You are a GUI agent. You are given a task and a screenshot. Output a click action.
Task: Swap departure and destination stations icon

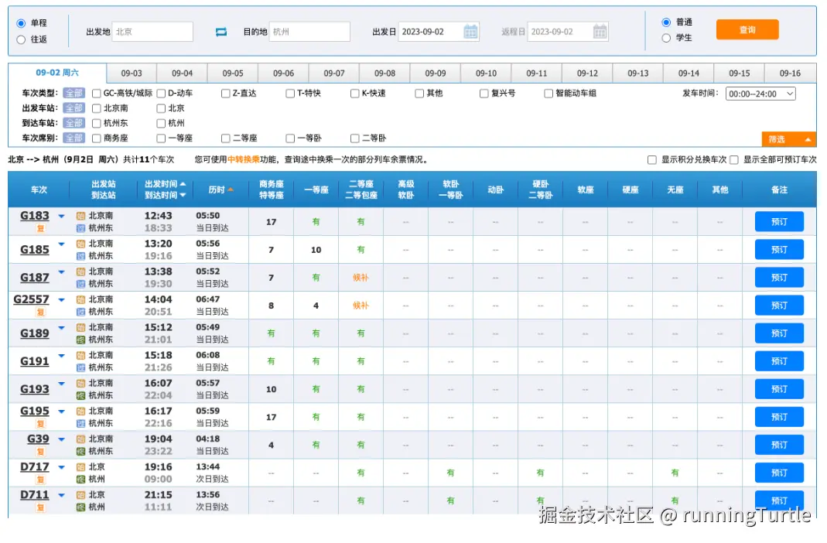(x=221, y=32)
